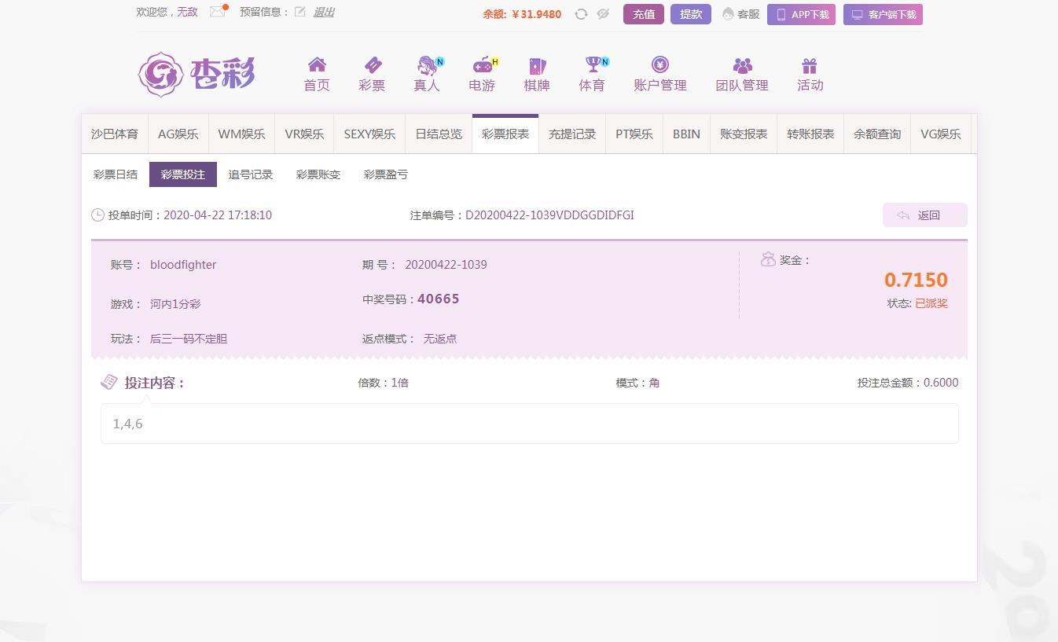Switch to the 充提记录 tab
Viewport: 1058px width, 642px height.
tap(572, 134)
